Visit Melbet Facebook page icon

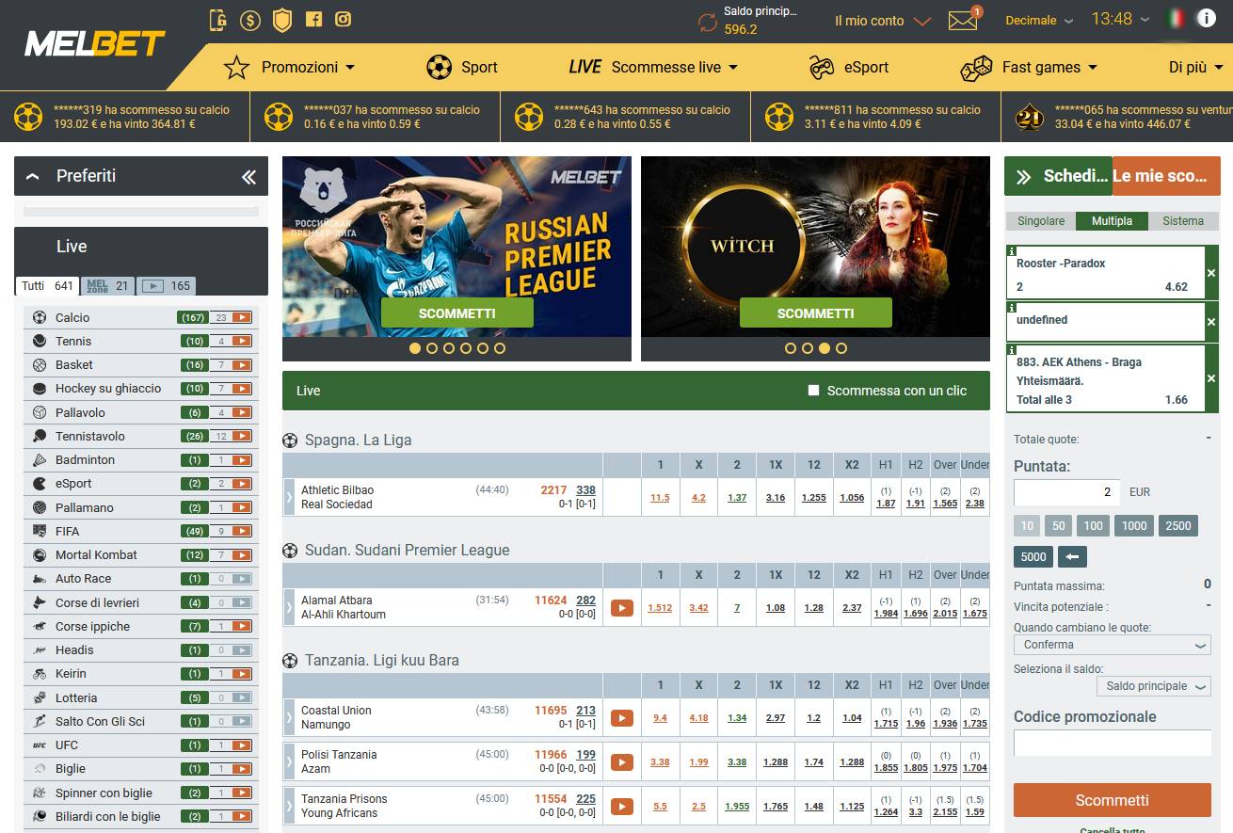click(x=314, y=19)
